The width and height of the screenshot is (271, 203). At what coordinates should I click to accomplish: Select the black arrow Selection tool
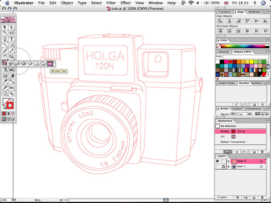5,27
